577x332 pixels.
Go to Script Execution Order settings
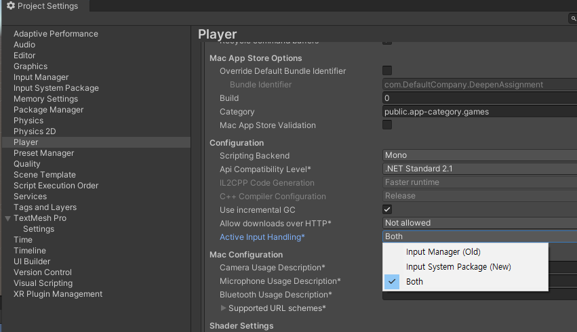[56, 186]
